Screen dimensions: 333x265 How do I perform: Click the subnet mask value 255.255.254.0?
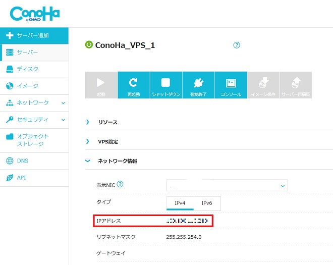pyautogui.click(x=184, y=237)
